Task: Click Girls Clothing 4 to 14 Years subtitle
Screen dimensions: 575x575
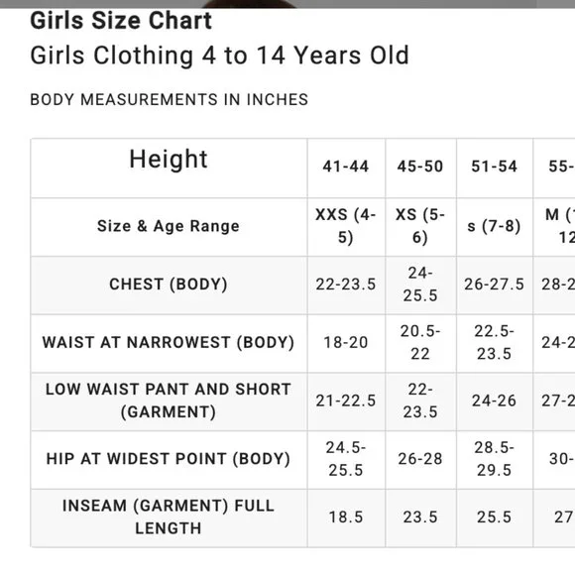Action: tap(219, 56)
